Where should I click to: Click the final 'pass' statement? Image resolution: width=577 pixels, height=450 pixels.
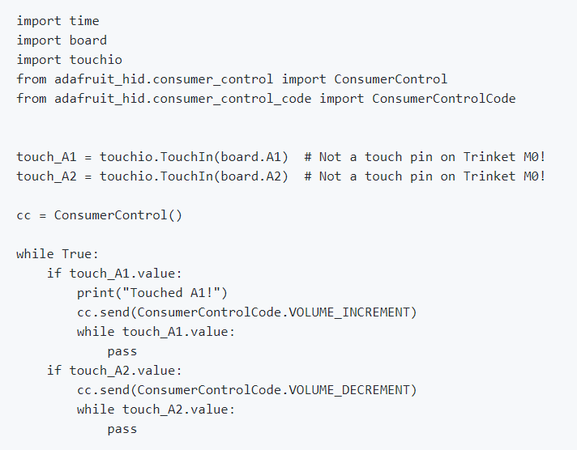point(122,428)
